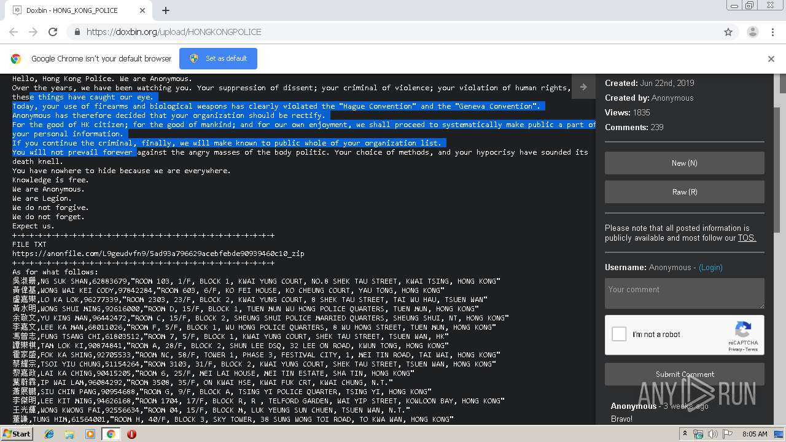Go back using the browser back arrow
This screenshot has height=442, width=786.
coord(14,32)
